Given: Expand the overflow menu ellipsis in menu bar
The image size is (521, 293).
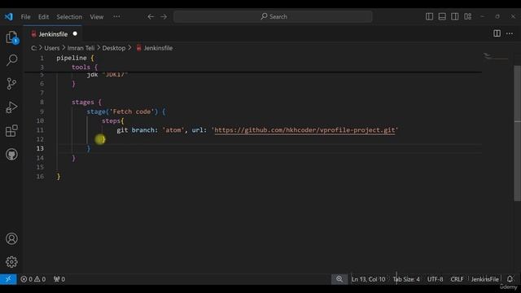Looking at the screenshot, I should point(116,16).
